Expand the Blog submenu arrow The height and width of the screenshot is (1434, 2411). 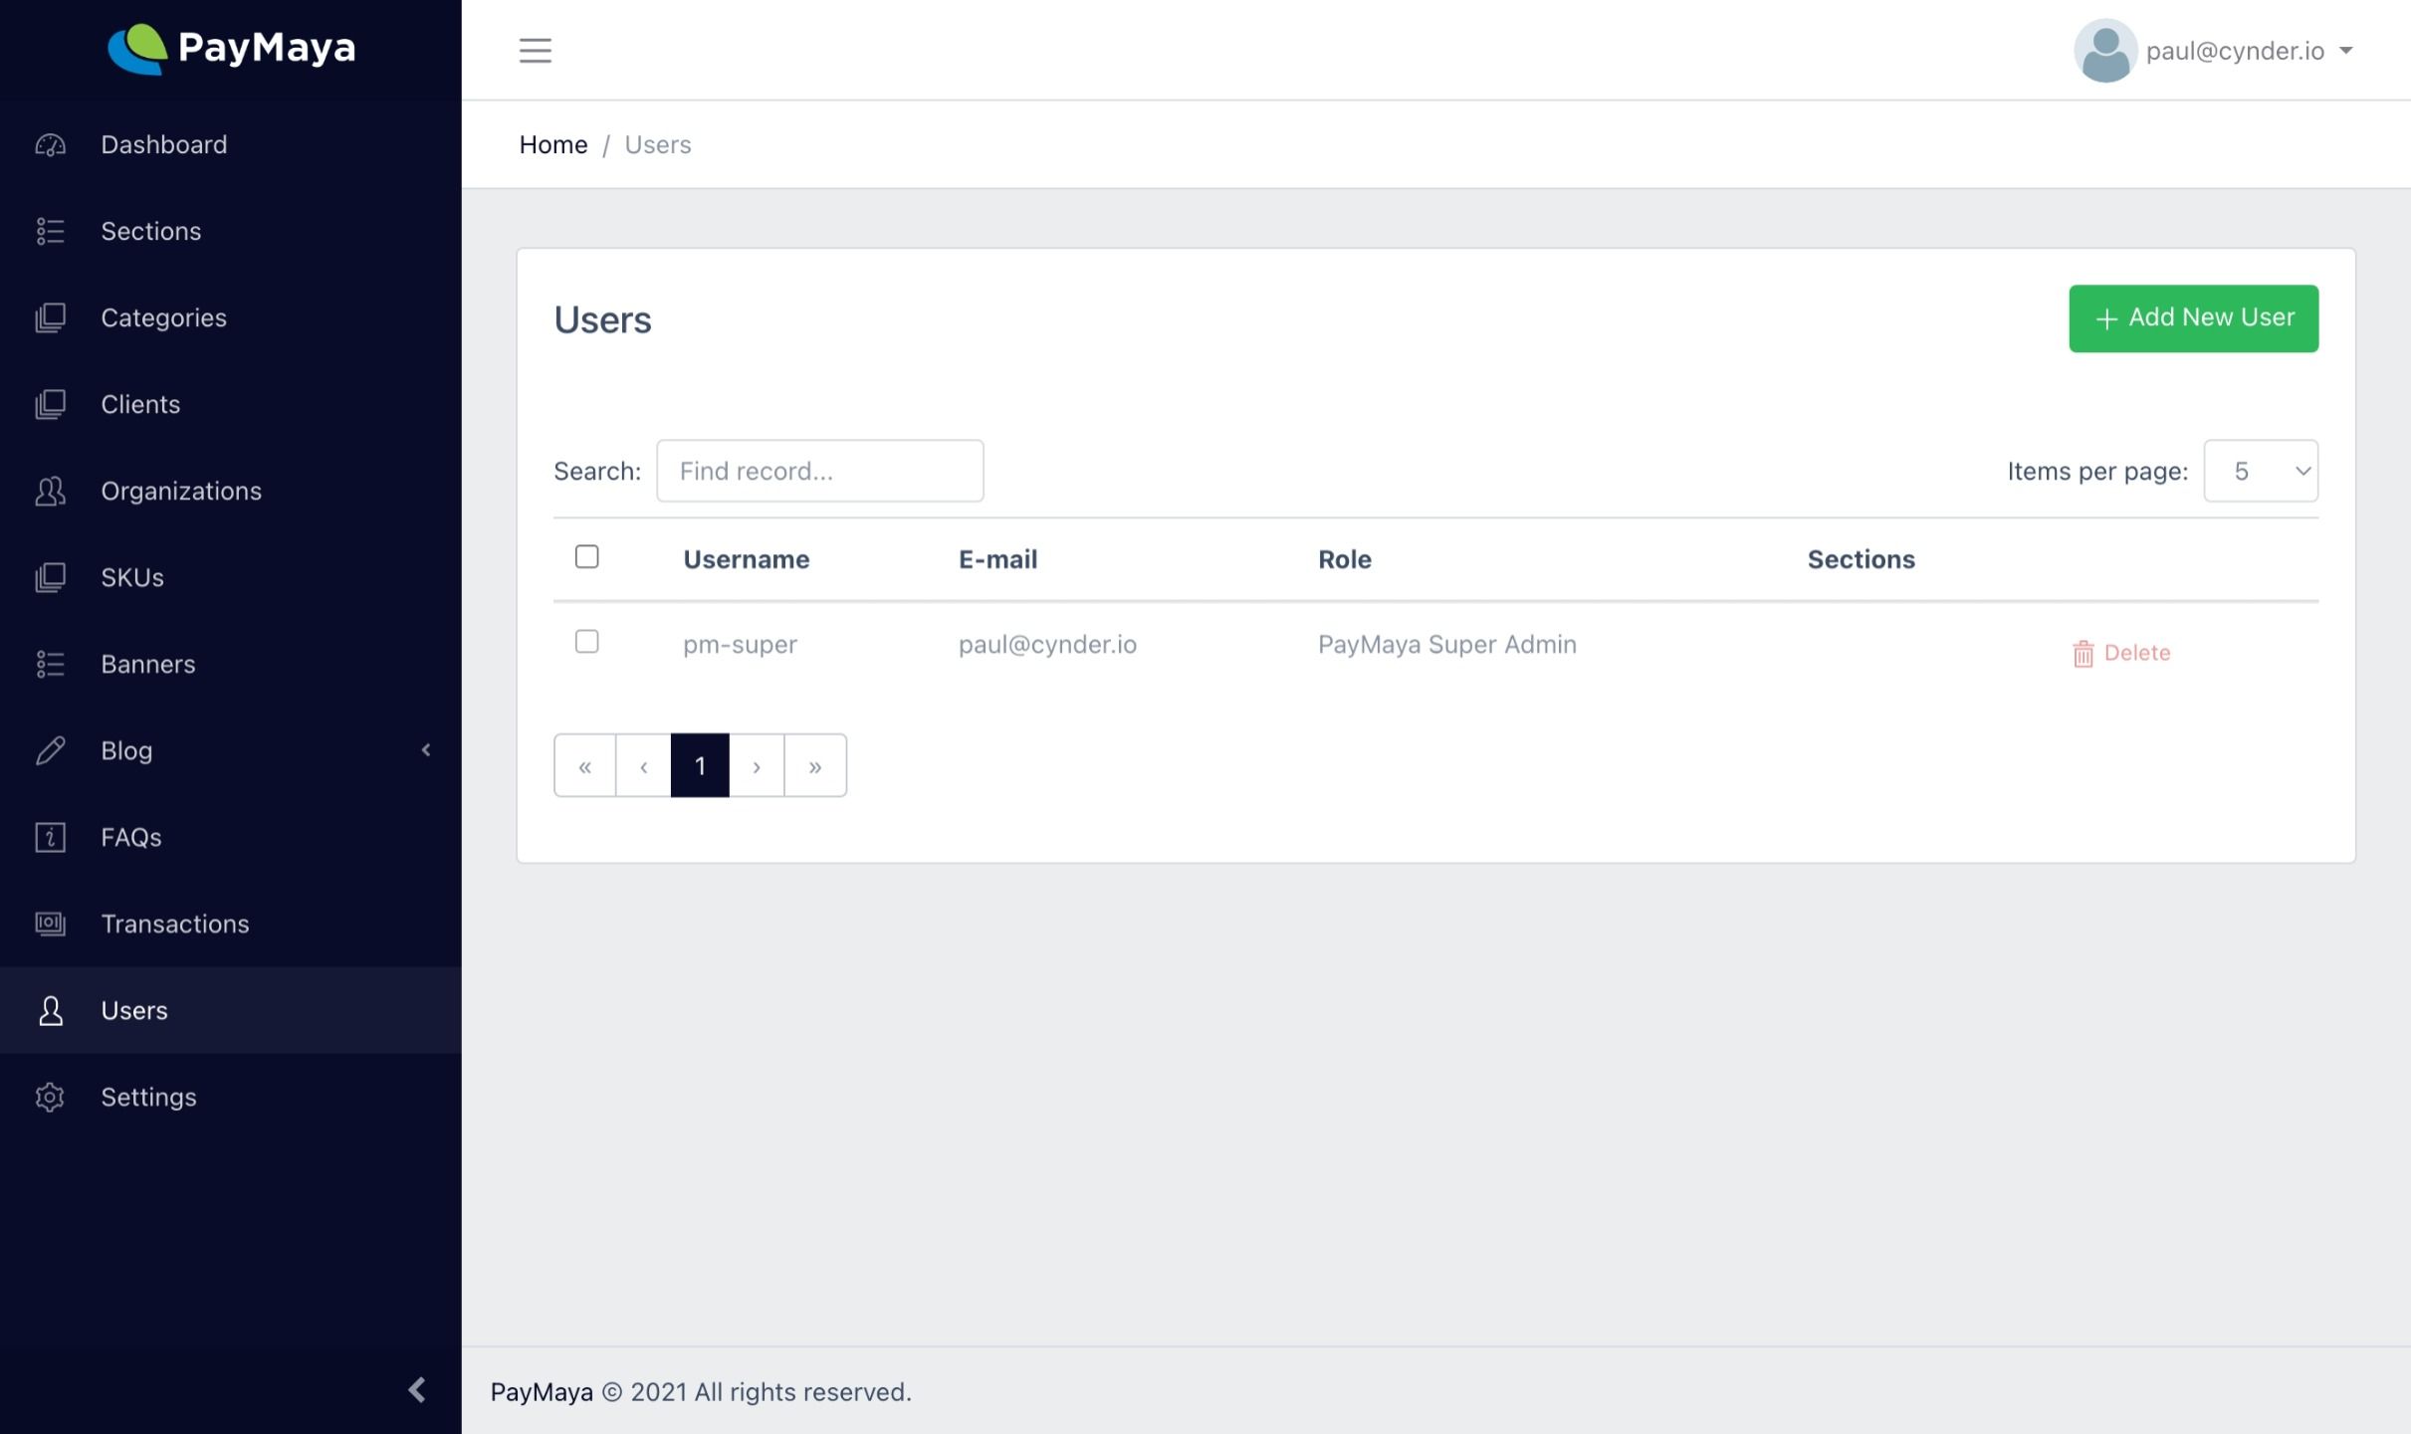point(426,750)
